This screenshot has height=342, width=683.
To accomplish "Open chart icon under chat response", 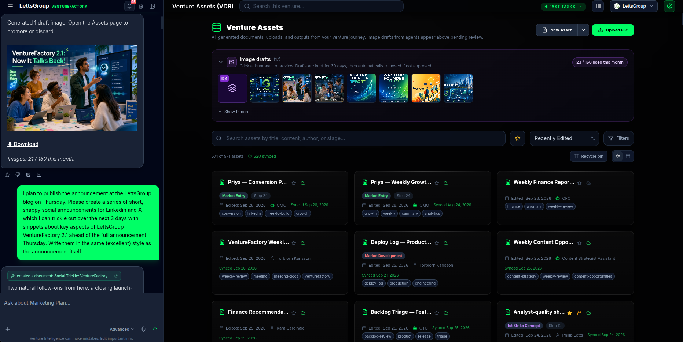I will [39, 175].
